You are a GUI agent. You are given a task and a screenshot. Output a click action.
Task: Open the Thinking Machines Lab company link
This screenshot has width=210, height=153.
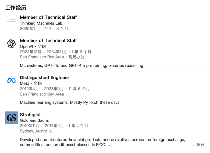tap(41, 23)
